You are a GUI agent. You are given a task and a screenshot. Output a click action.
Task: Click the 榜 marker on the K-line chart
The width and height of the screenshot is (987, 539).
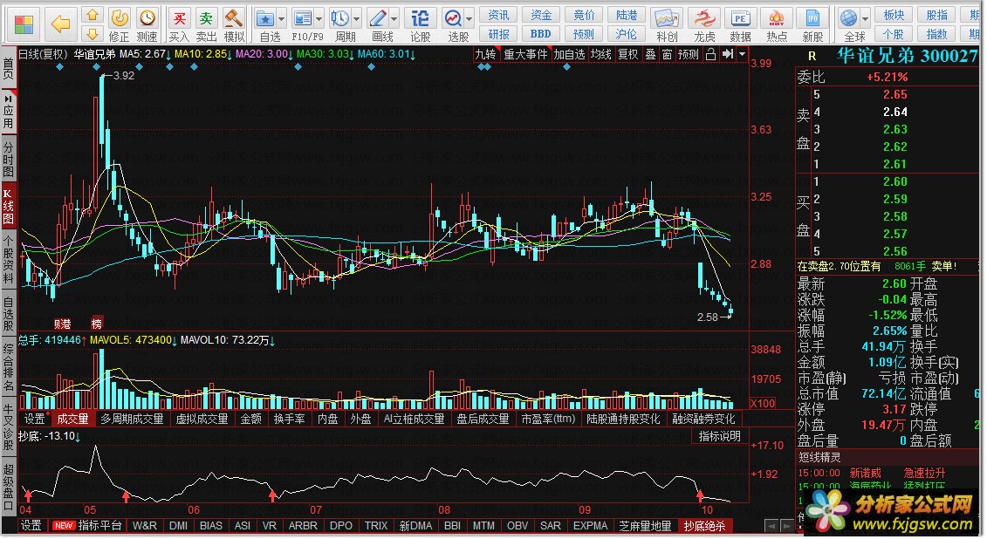(96, 324)
